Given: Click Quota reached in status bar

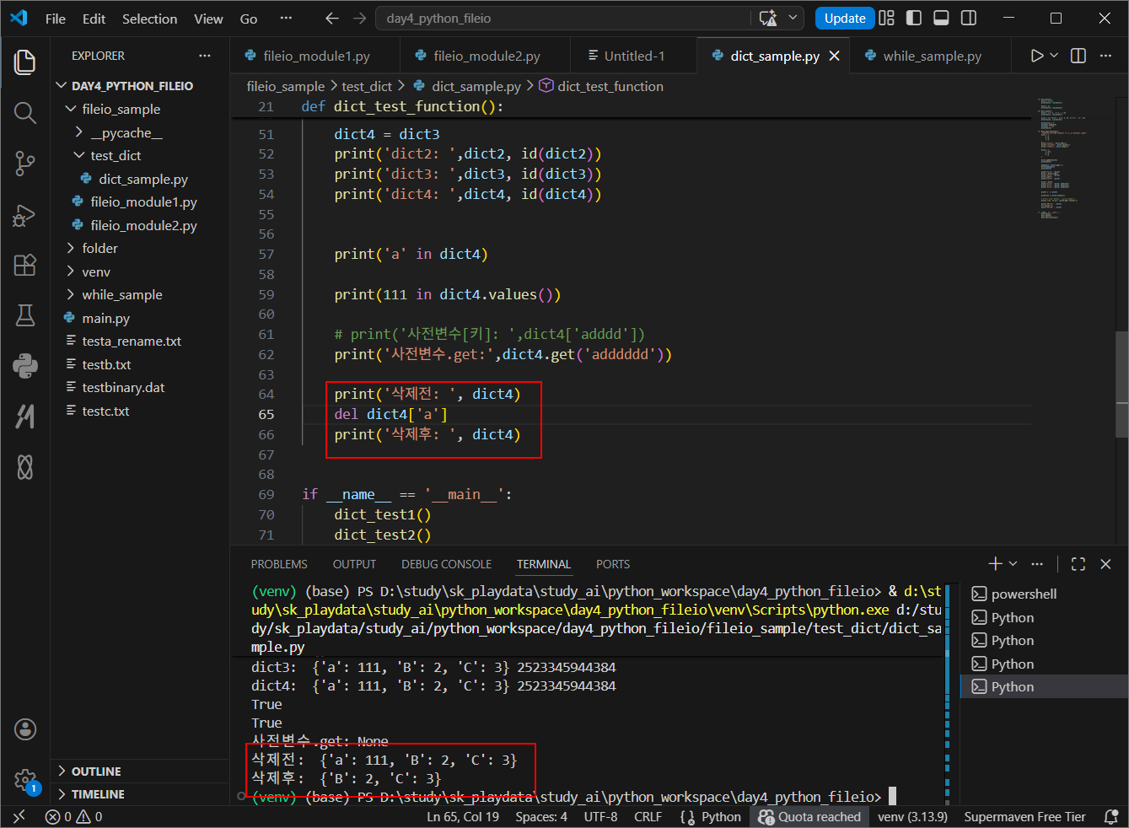Looking at the screenshot, I should point(810,816).
